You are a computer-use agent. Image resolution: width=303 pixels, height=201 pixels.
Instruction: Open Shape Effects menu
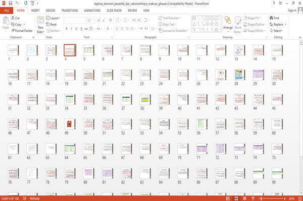[x=255, y=31]
